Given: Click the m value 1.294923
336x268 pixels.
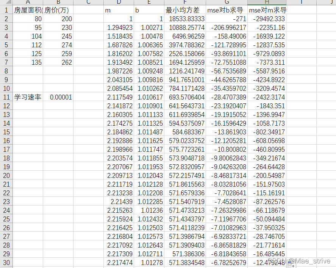Looking at the screenshot, I should [119, 28].
